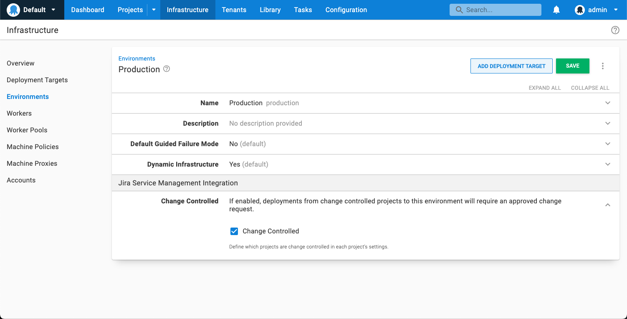The image size is (627, 319).
Task: Expand the Default Guided Failure Mode row
Action: [608, 144]
